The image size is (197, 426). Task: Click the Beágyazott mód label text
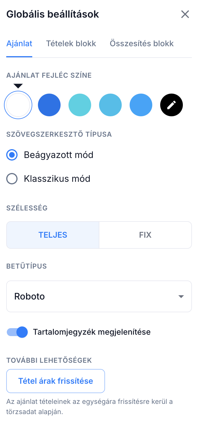pyautogui.click(x=59, y=155)
